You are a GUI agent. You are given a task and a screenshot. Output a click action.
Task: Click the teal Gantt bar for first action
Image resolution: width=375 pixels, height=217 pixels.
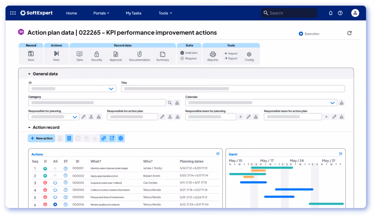pyautogui.click(x=272, y=168)
